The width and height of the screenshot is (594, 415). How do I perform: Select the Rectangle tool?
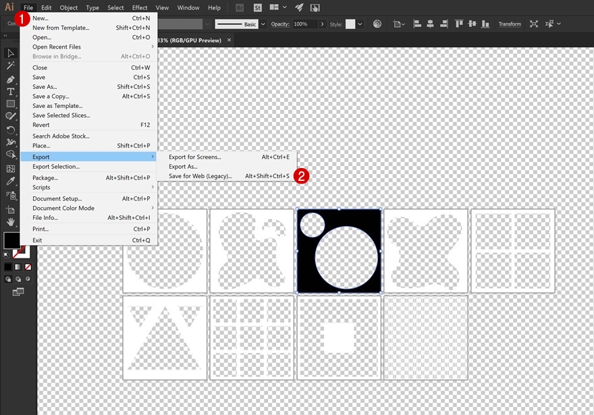pos(11,104)
